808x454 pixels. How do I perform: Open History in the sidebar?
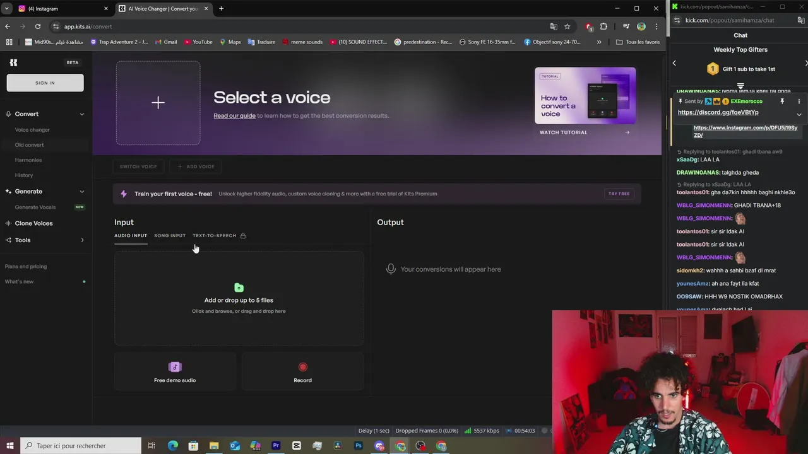pos(24,175)
